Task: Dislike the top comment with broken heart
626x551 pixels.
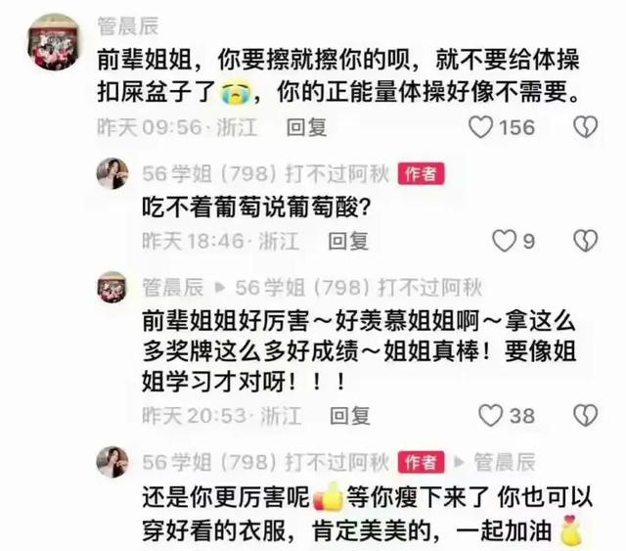Action: pos(585,127)
